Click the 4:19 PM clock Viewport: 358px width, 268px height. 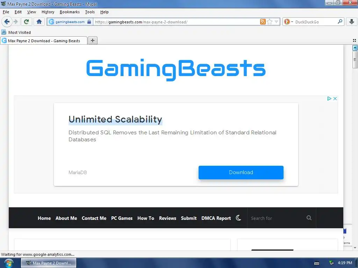345,263
